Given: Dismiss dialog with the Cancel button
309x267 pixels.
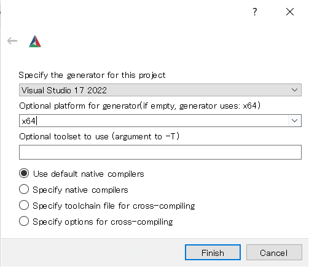Looking at the screenshot, I should 274,252.
